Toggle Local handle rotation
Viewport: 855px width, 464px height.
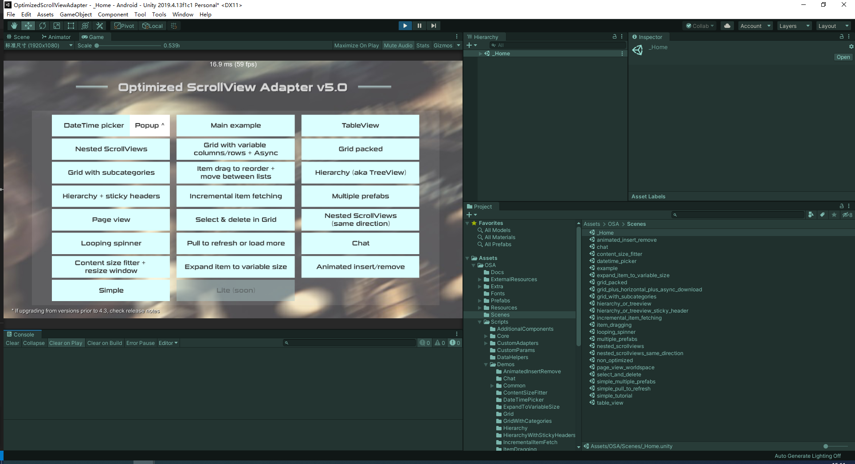click(152, 26)
